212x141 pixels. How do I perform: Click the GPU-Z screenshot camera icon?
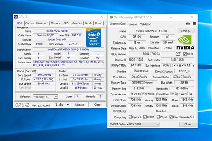click(188, 24)
